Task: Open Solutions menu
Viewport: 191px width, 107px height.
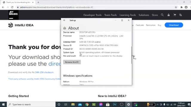Action: click(x=144, y=15)
